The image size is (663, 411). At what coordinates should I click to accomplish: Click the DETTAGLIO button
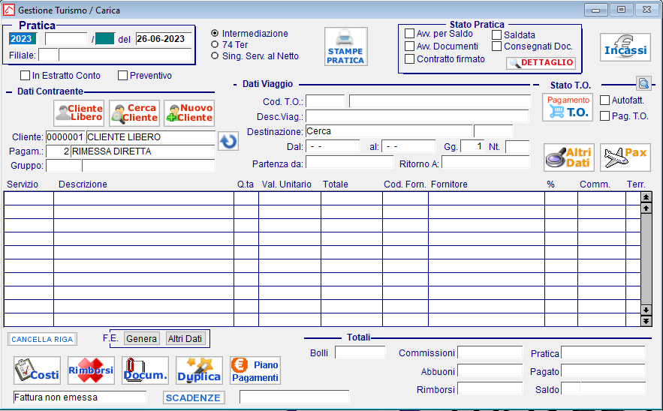point(541,62)
